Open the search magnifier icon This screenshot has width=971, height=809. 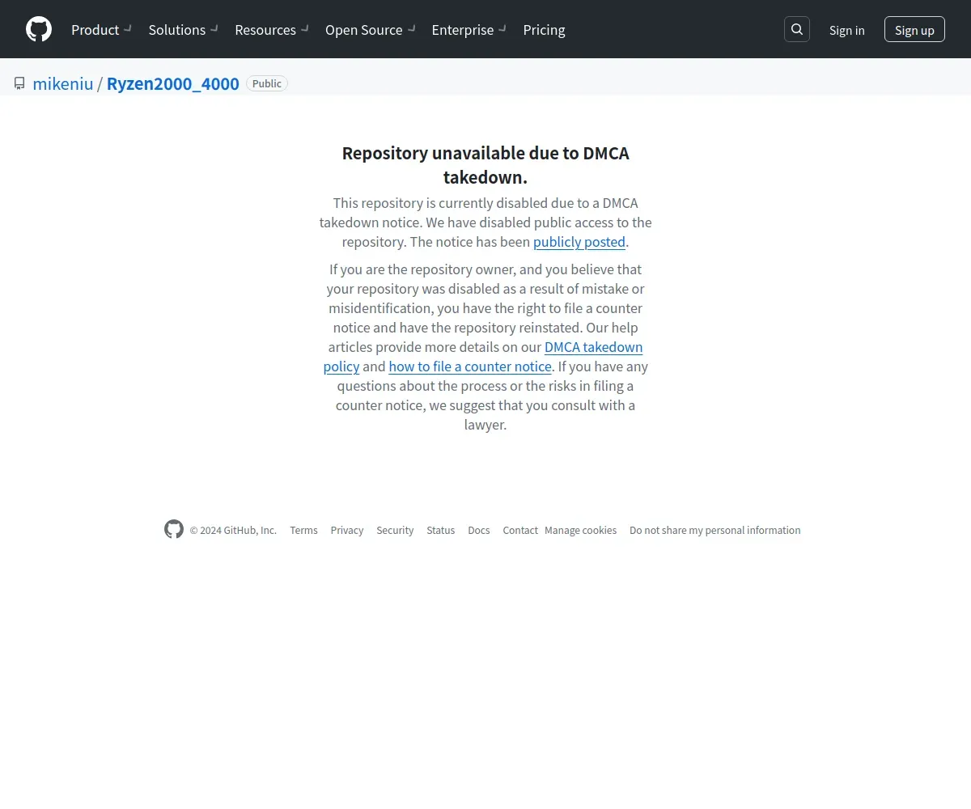point(797,30)
